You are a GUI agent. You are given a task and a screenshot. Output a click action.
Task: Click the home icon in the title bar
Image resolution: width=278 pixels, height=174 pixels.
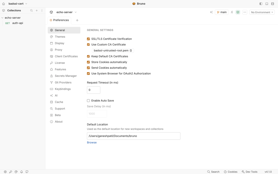3,4
